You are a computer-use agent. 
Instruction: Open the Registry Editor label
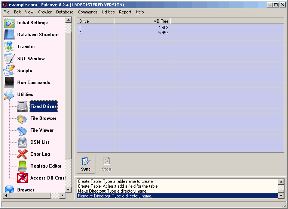pyautogui.click(x=46, y=166)
